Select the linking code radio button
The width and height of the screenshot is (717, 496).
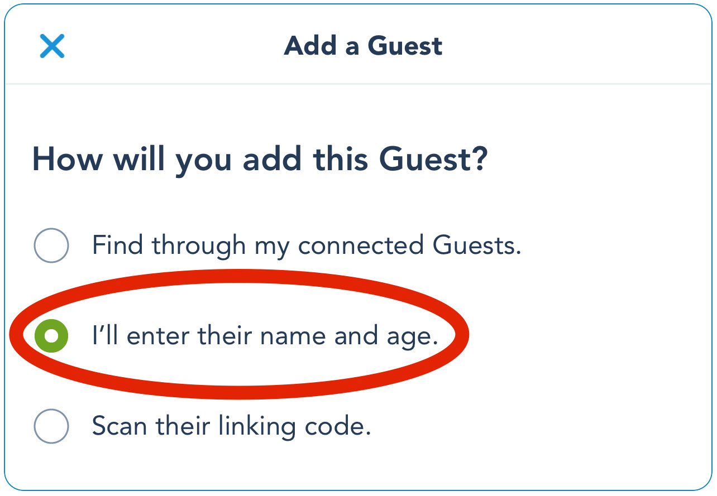[51, 426]
